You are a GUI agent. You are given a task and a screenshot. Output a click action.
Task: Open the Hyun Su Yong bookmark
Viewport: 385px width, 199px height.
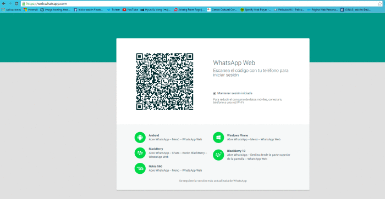click(156, 10)
